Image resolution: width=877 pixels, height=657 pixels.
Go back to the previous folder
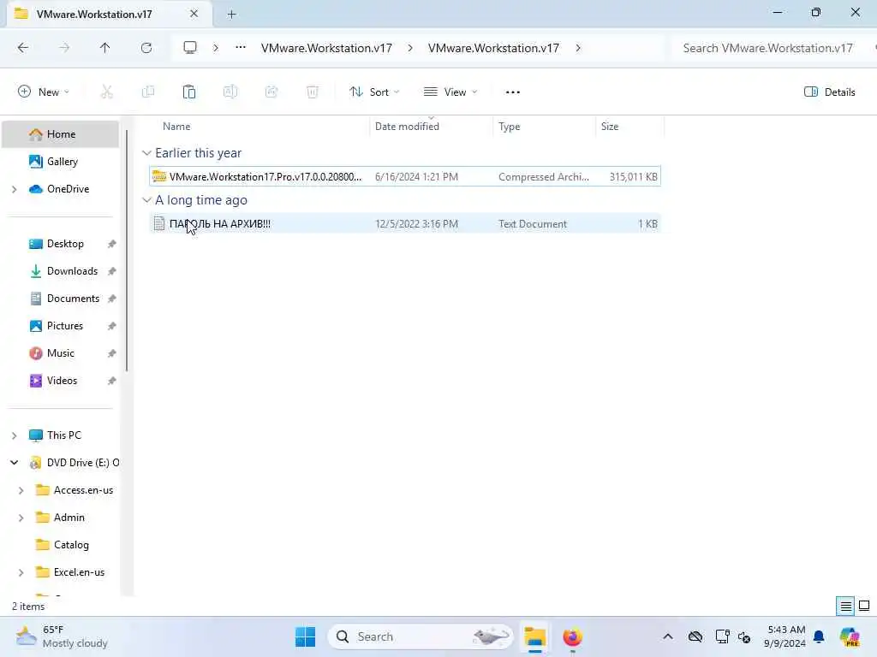23,48
